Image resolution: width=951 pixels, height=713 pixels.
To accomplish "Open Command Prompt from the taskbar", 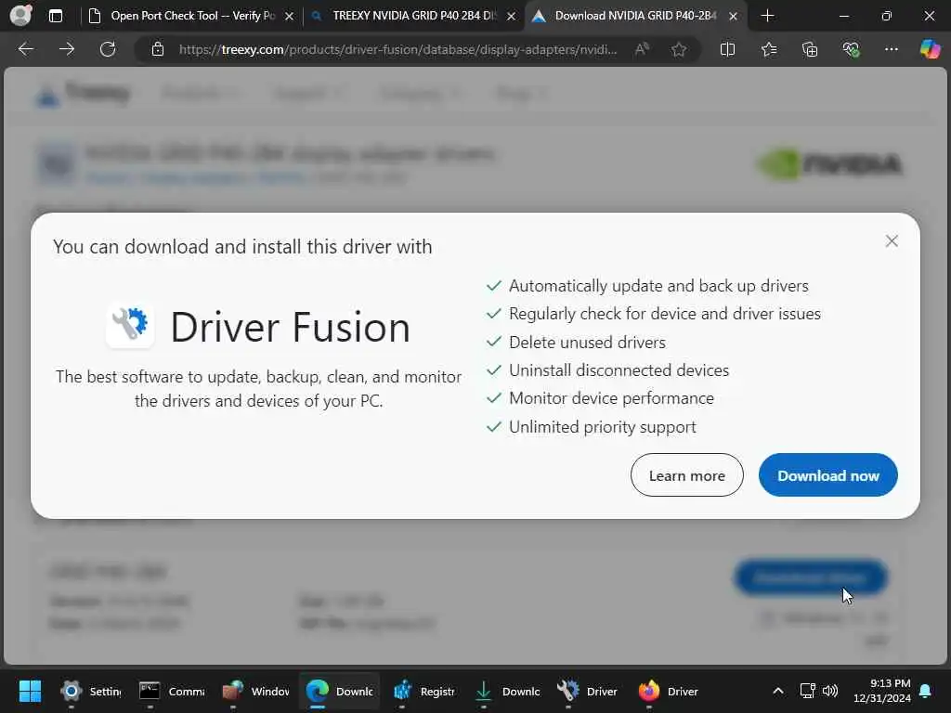I will [x=172, y=691].
